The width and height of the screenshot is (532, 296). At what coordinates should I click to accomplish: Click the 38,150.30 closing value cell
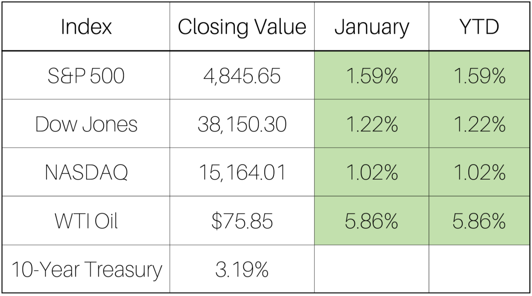point(242,124)
